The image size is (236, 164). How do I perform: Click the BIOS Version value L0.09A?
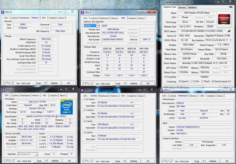(x=204, y=130)
